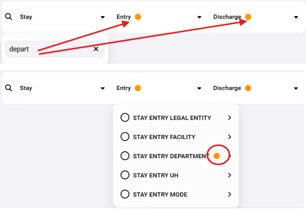
Task: Choose the Stay Entry UH menu item
Action: click(155, 175)
